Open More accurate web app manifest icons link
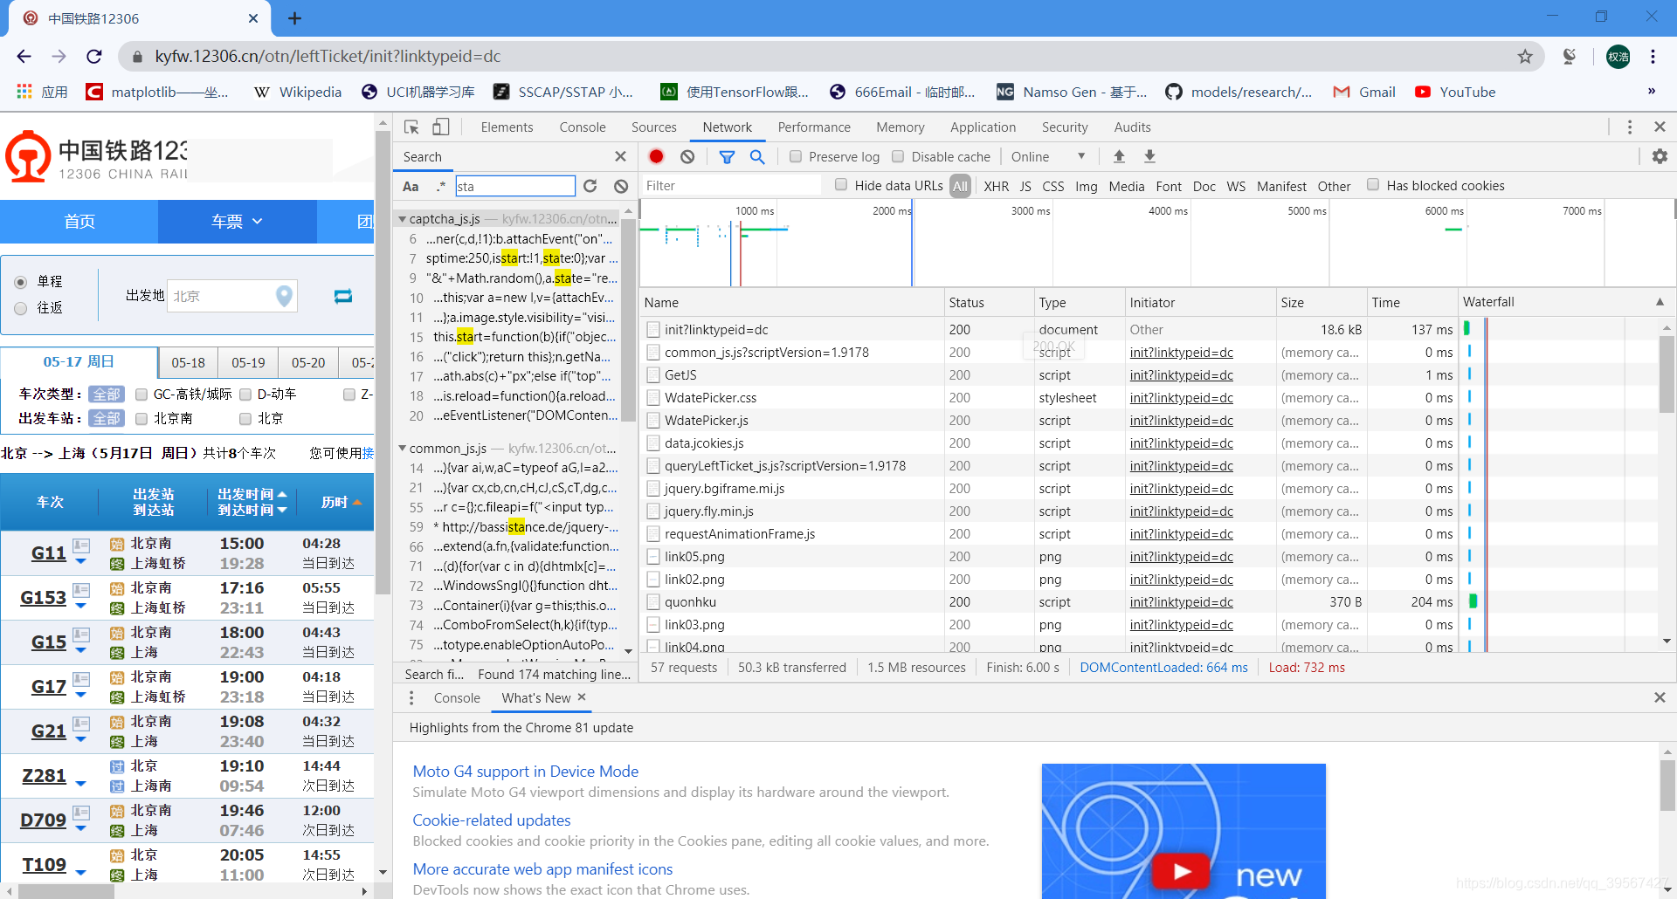The image size is (1677, 899). point(542,869)
